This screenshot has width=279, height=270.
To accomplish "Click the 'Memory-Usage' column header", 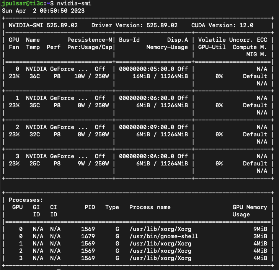I will [x=167, y=47].
